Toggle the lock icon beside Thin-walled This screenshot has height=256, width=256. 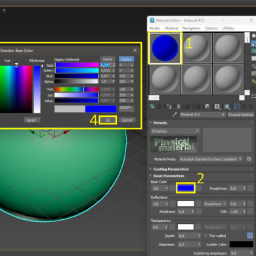pos(250,236)
